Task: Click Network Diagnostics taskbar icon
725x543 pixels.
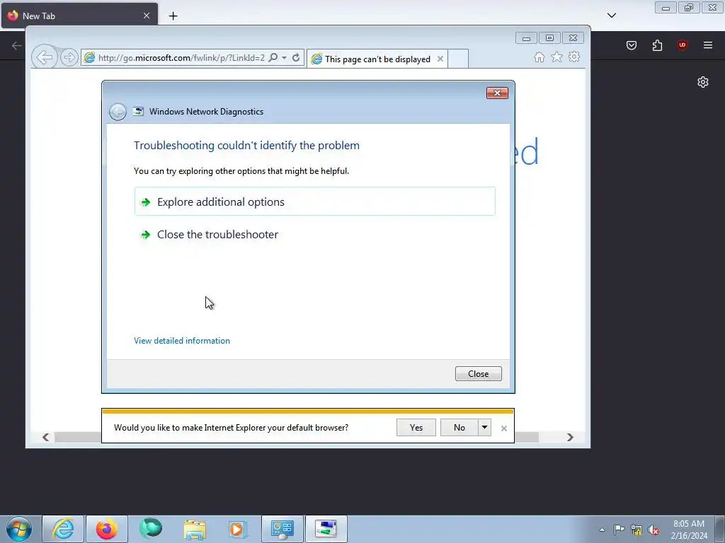Action: (x=326, y=529)
